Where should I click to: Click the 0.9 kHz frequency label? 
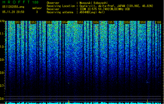(x=2, y=60)
